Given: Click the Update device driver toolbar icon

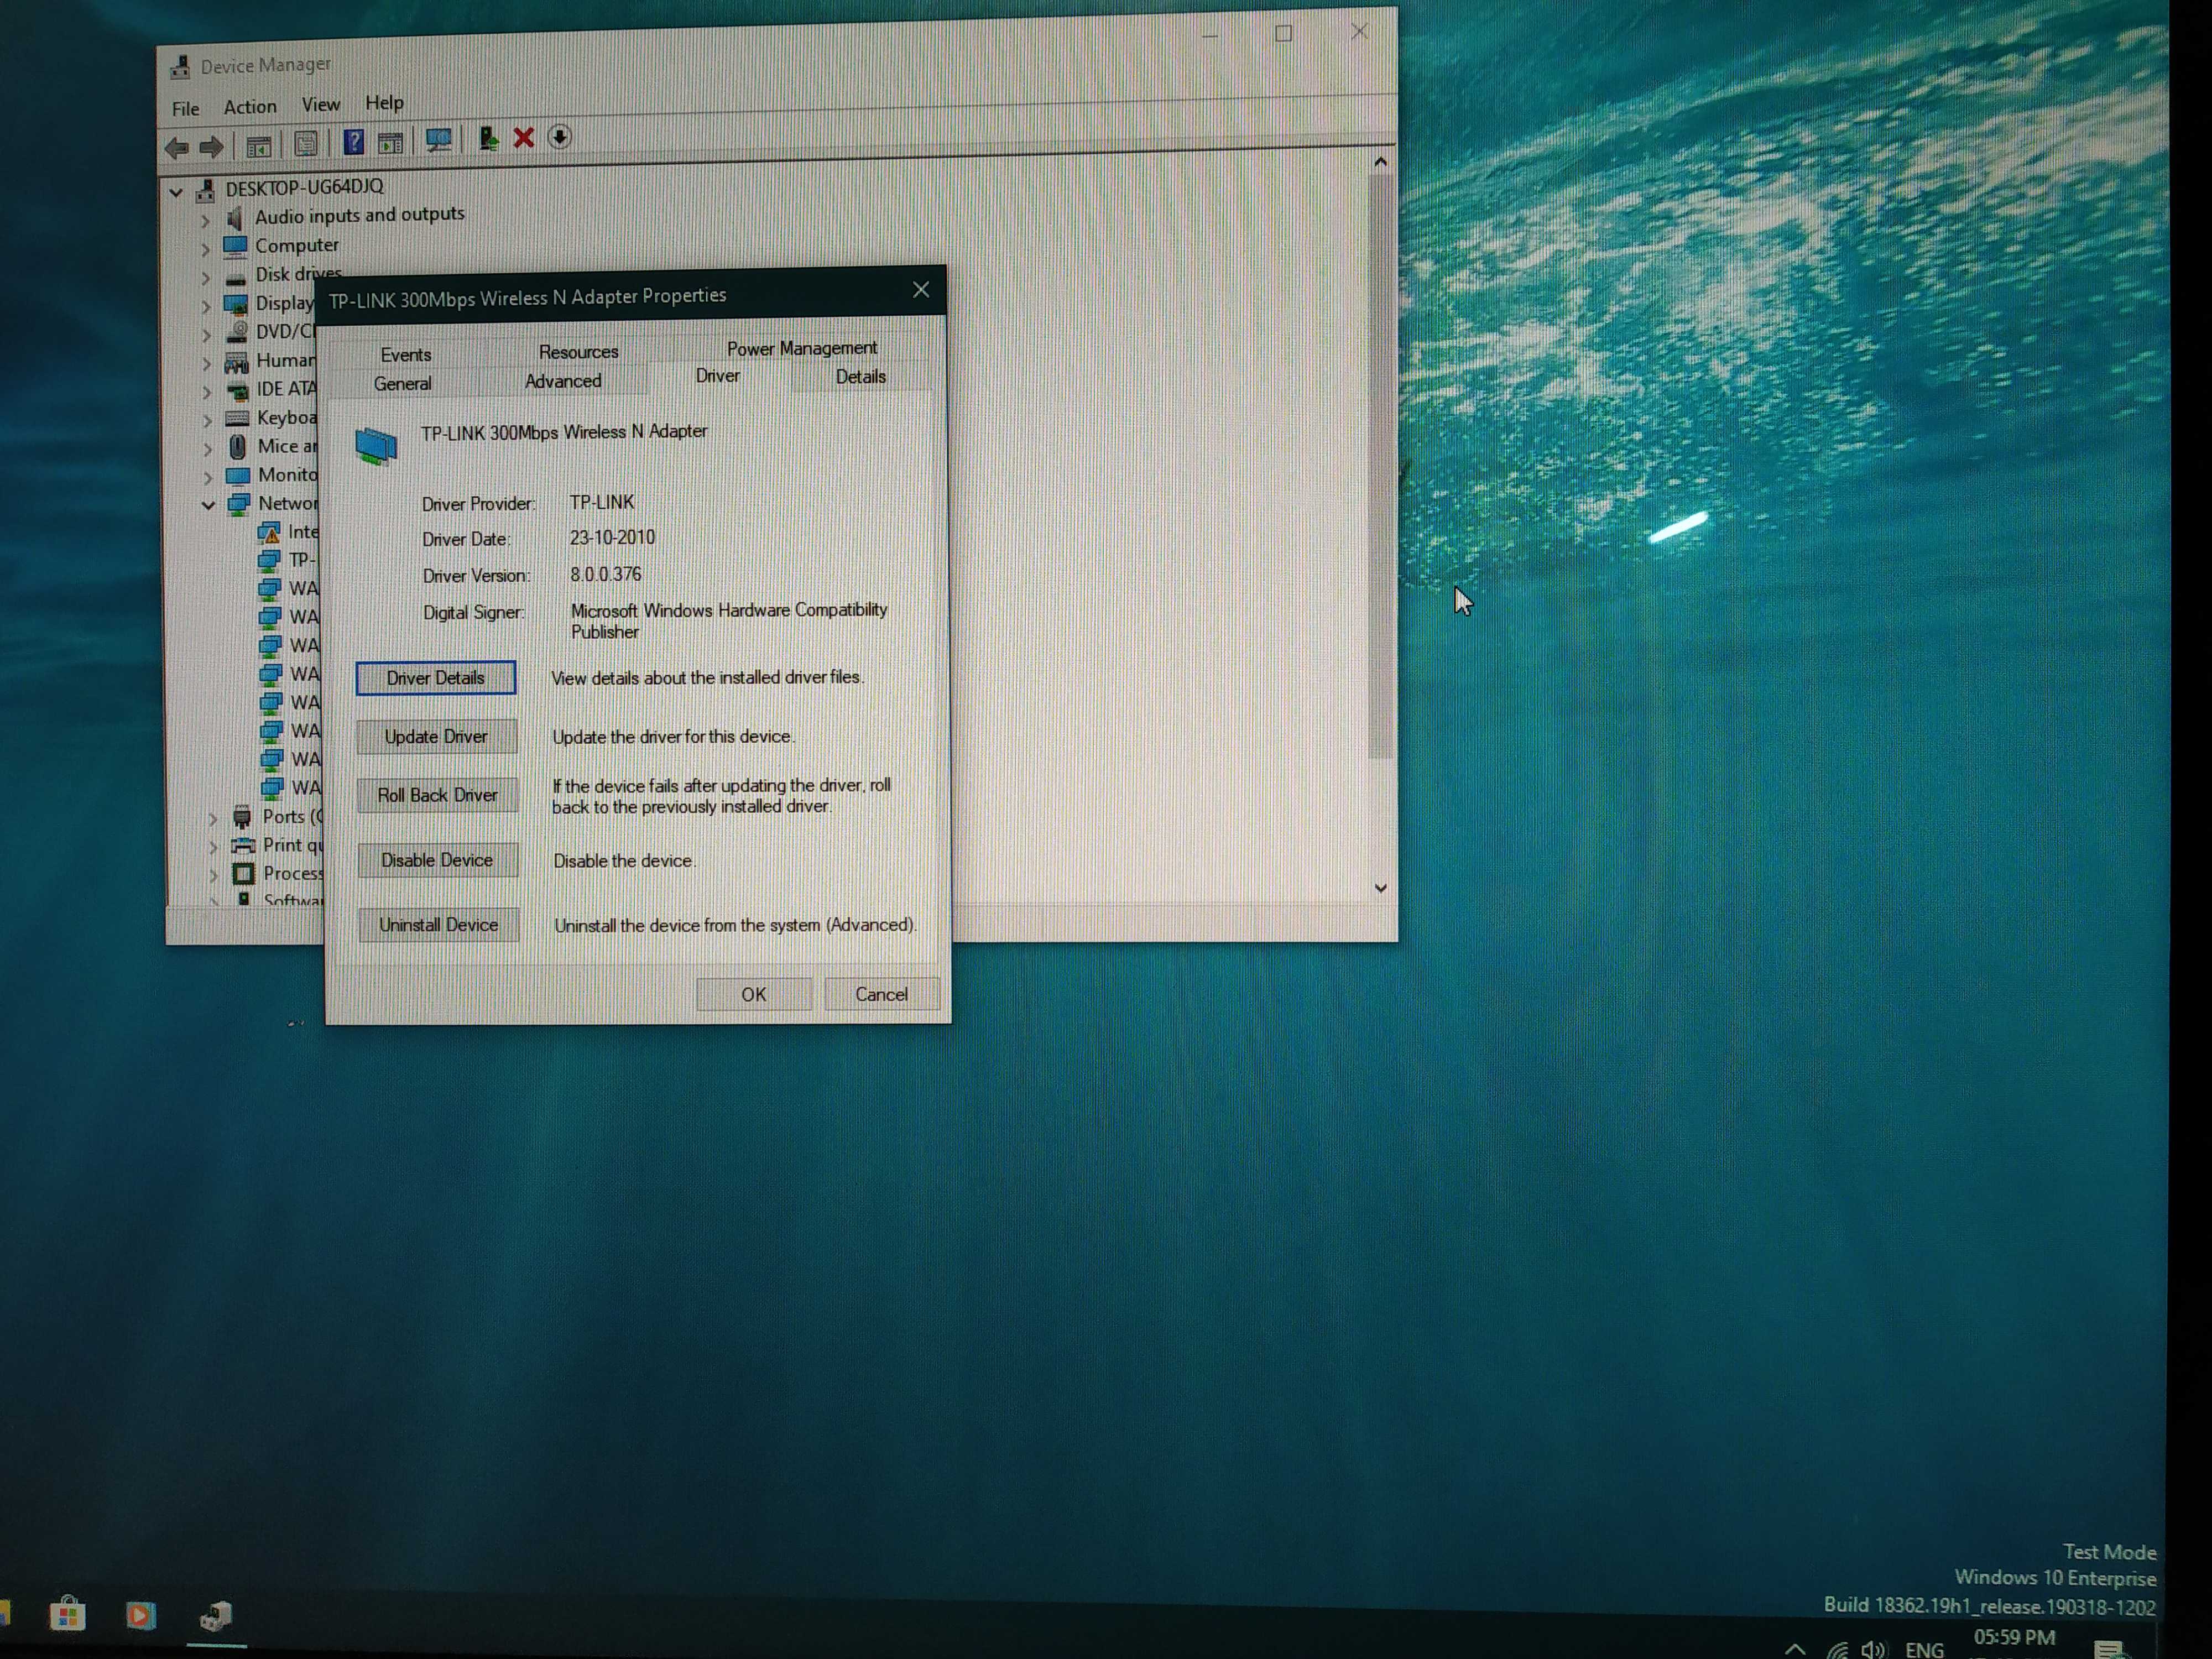Looking at the screenshot, I should [488, 138].
